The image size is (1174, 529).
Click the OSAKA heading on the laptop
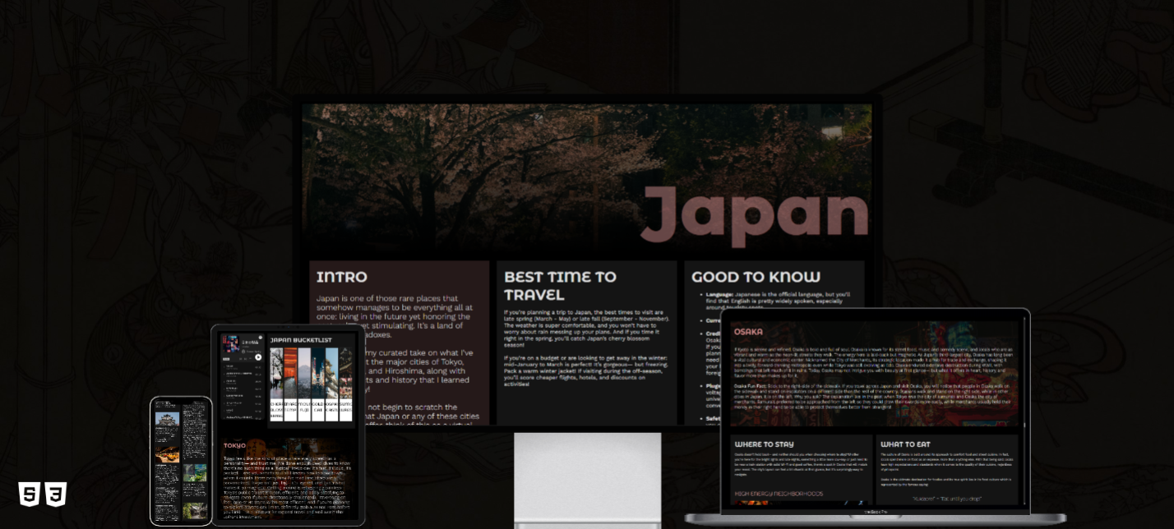point(748,332)
